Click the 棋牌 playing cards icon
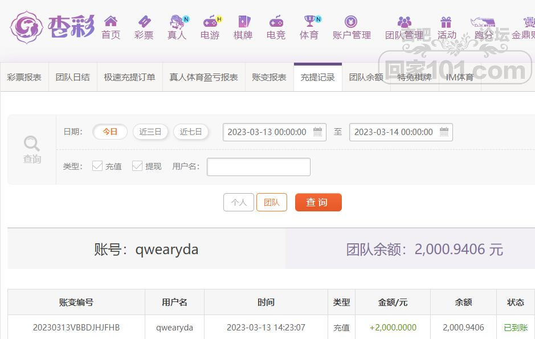Image resolution: width=535 pixels, height=339 pixels. (x=243, y=22)
